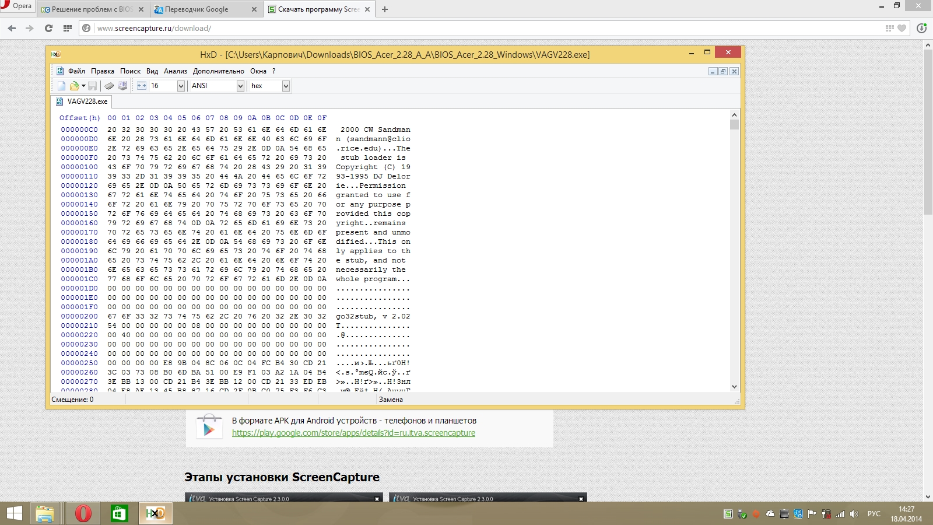Click the Open disk icon in toolbar
The width and height of the screenshot is (933, 525).
tap(122, 86)
